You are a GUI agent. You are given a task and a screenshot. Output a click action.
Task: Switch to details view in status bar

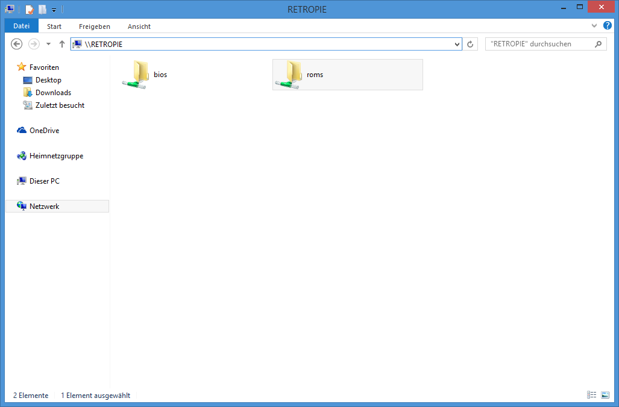click(x=592, y=395)
